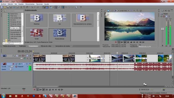Open the Ayuda menu
The width and height of the screenshot is (174, 98).
click(46, 4)
